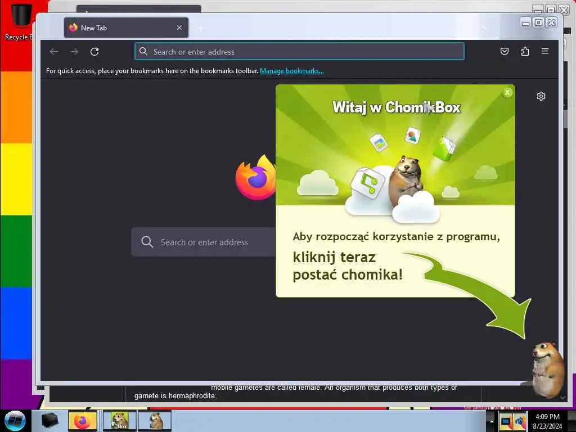Reload the page with the refresh icon

tap(94, 52)
